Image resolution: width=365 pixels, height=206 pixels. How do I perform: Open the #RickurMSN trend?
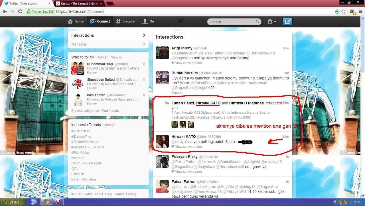click(80, 131)
